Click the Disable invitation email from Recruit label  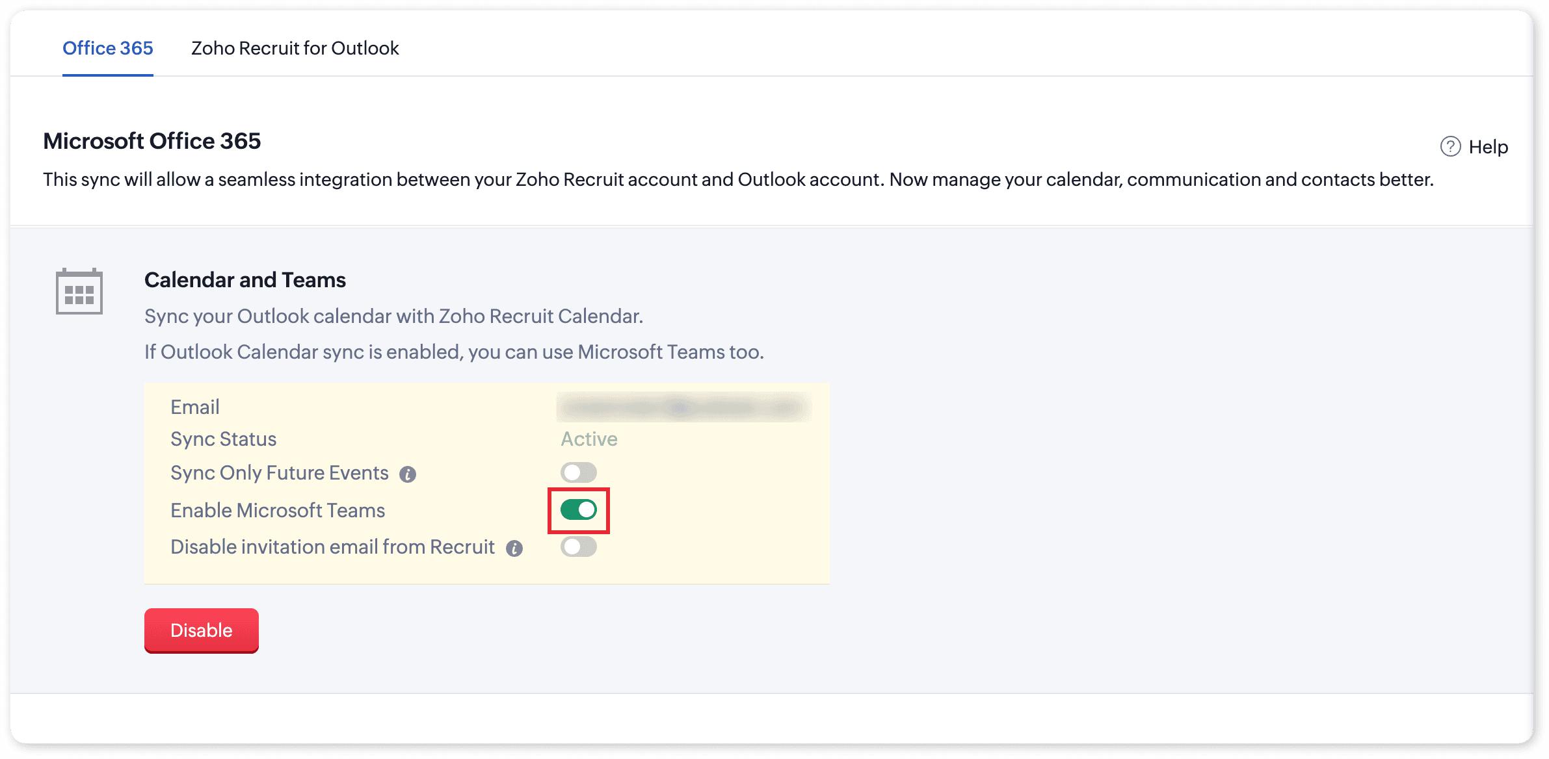(x=332, y=547)
